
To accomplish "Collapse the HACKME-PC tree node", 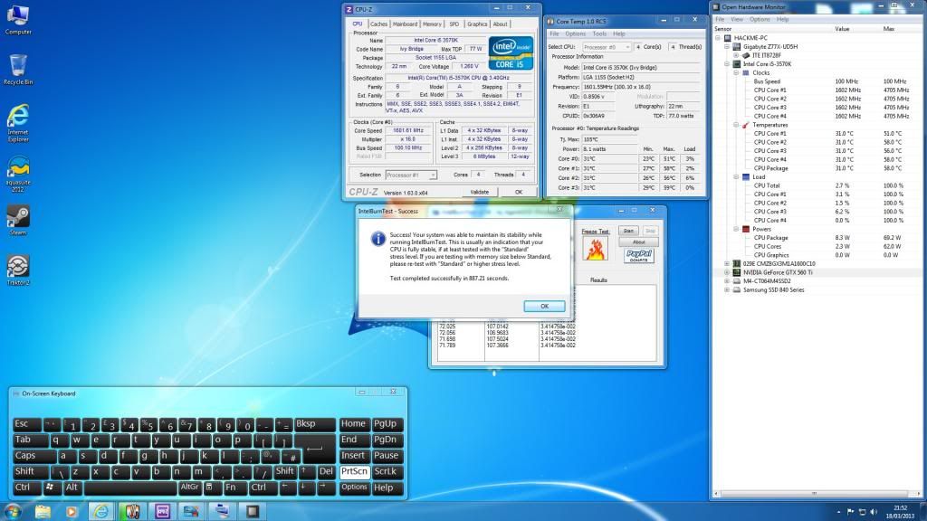I will pos(718,38).
